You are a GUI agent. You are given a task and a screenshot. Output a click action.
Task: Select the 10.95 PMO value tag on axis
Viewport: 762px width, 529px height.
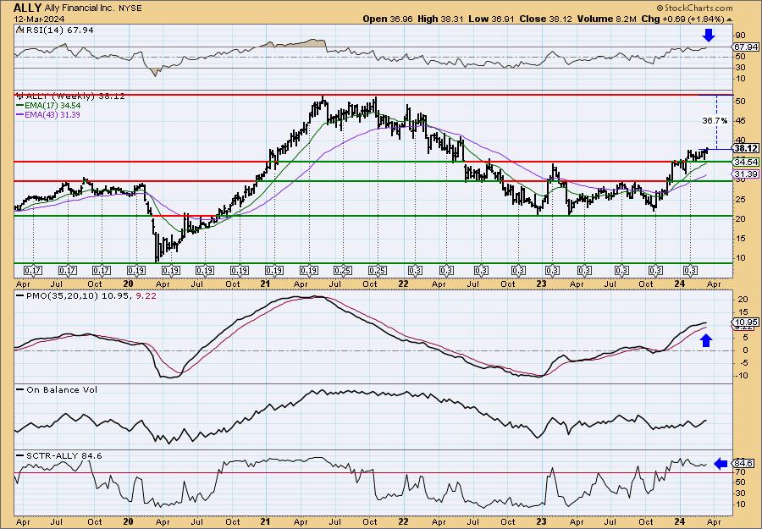[x=745, y=322]
